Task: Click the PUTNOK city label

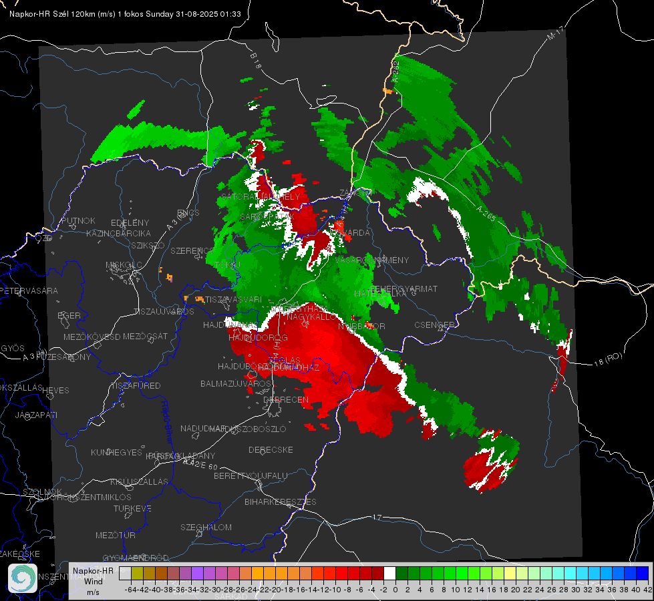Action: coord(78,220)
